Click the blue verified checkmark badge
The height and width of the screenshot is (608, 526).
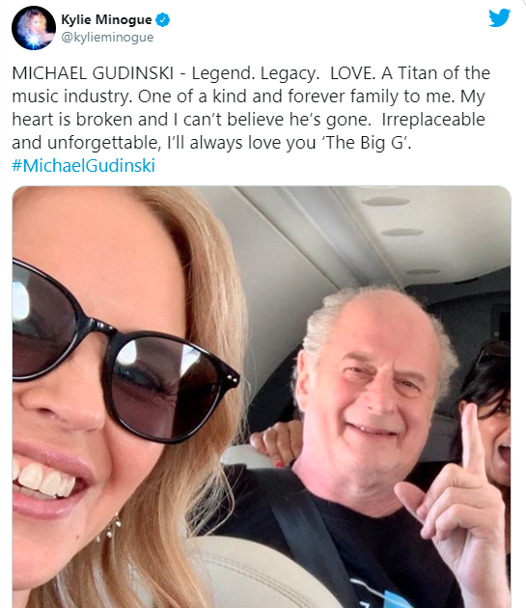pos(162,19)
